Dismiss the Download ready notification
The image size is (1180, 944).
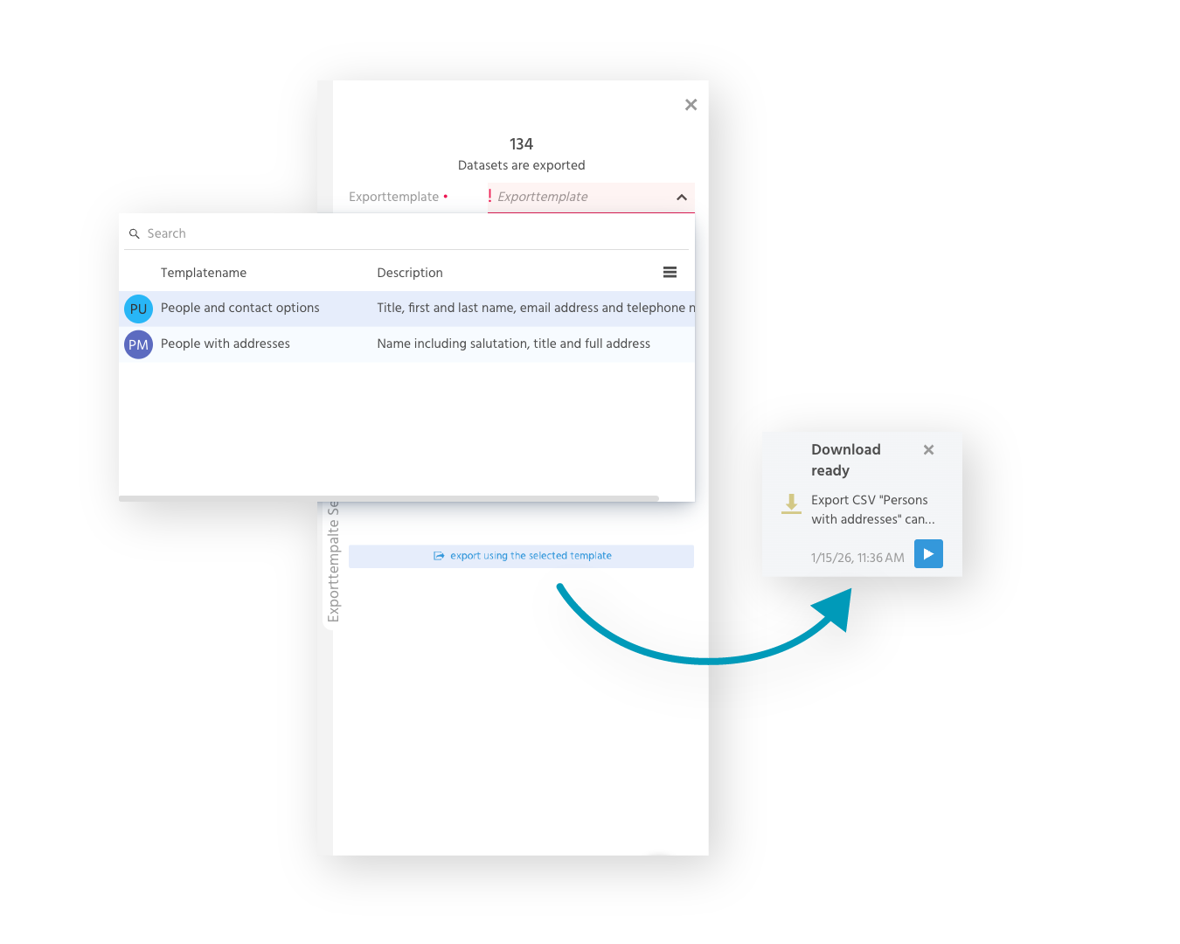(x=928, y=450)
